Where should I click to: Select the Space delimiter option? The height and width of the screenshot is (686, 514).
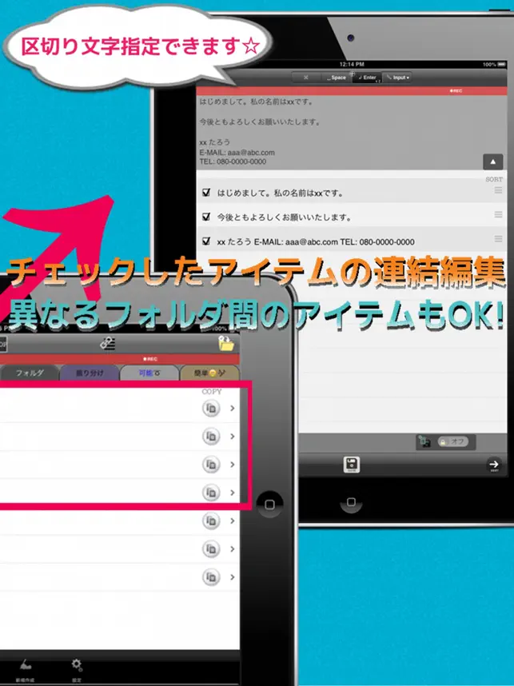(x=337, y=78)
